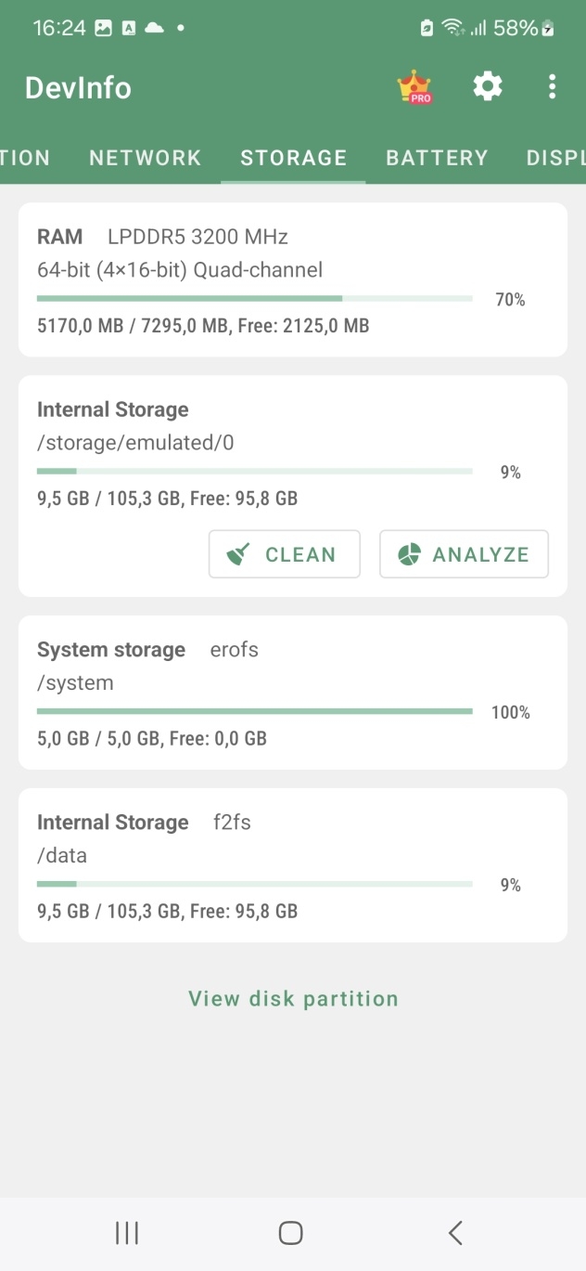Tap the Android home button
Image resolution: width=586 pixels, height=1271 pixels.
click(x=291, y=1232)
